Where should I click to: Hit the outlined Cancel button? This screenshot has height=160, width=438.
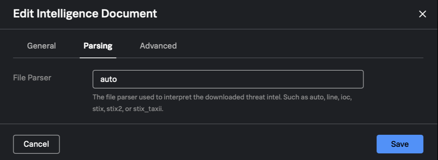[x=36, y=144]
